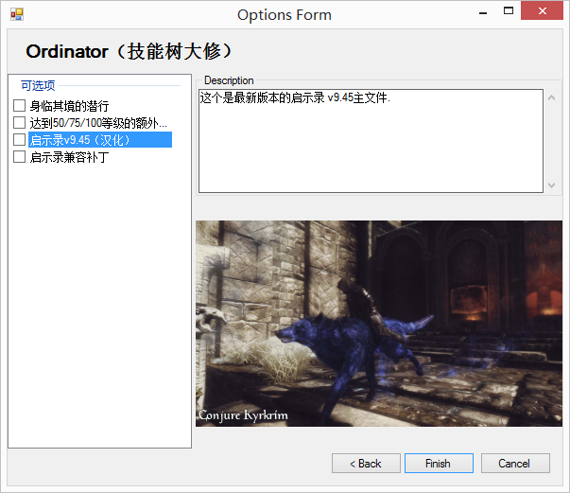This screenshot has width=570, height=493.
Task: Enable the 身临其境的潜行 checkbox
Action: click(19, 106)
